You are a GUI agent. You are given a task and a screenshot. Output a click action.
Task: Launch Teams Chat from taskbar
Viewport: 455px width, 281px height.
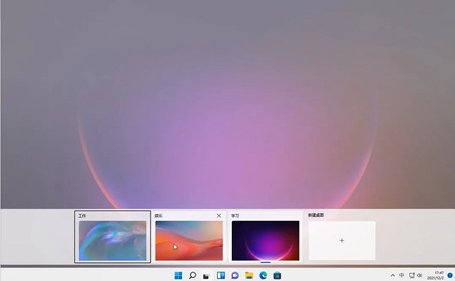coord(235,275)
